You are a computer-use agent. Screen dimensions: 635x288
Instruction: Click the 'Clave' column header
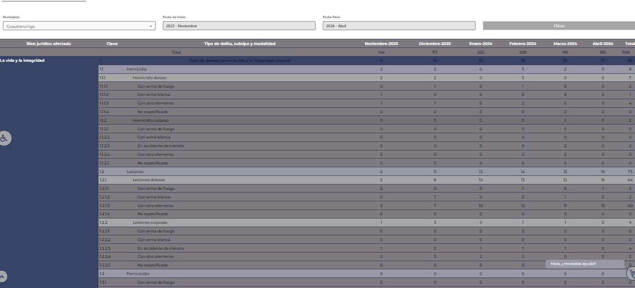112,44
